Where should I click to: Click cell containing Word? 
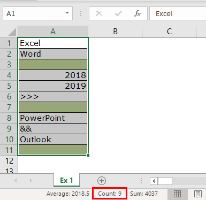53,54
